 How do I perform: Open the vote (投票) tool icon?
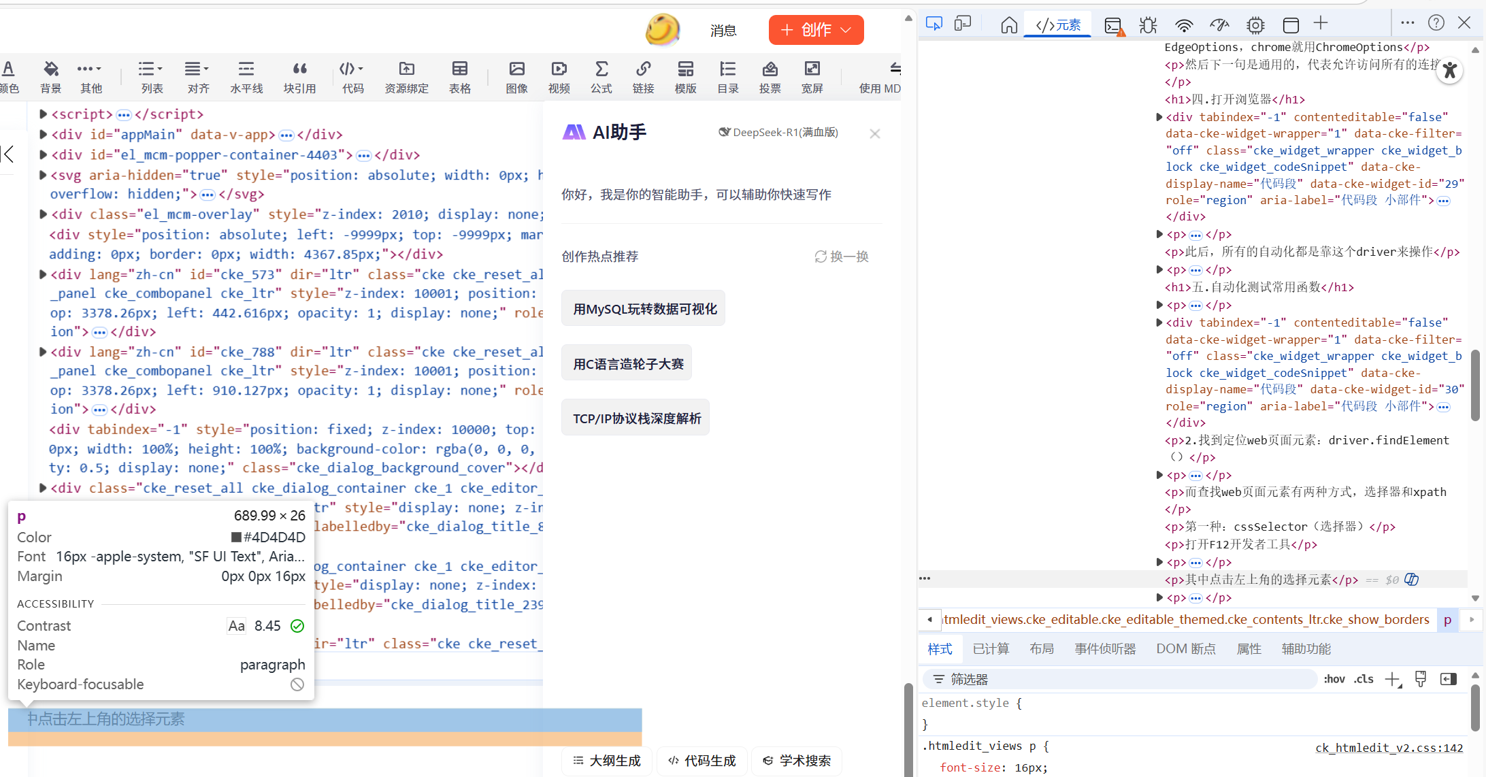point(770,69)
